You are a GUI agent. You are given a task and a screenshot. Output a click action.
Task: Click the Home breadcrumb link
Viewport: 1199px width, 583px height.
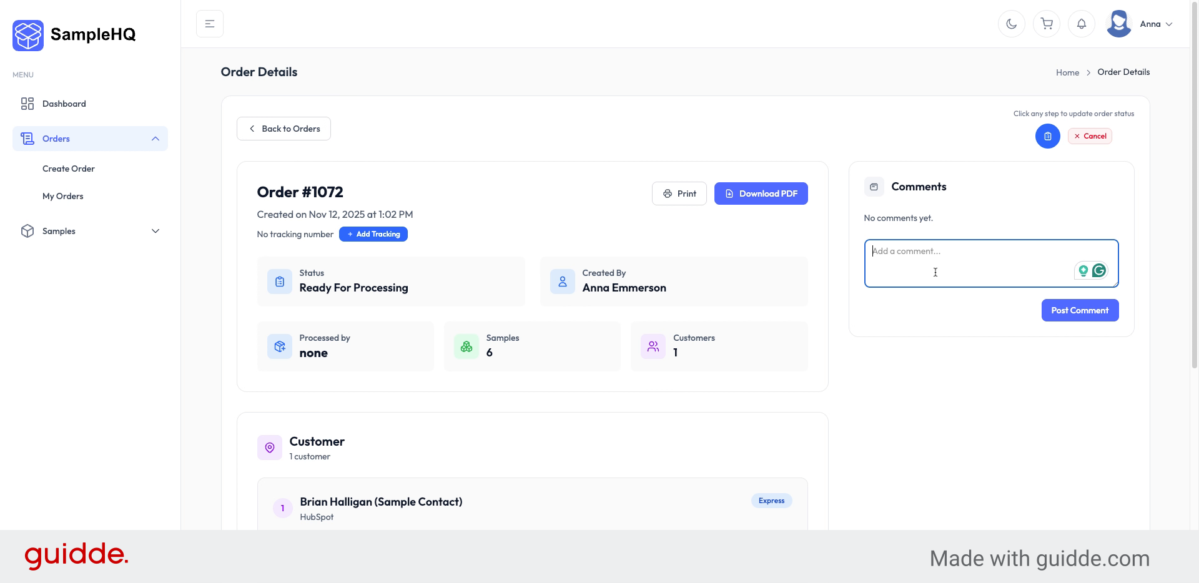(1067, 72)
